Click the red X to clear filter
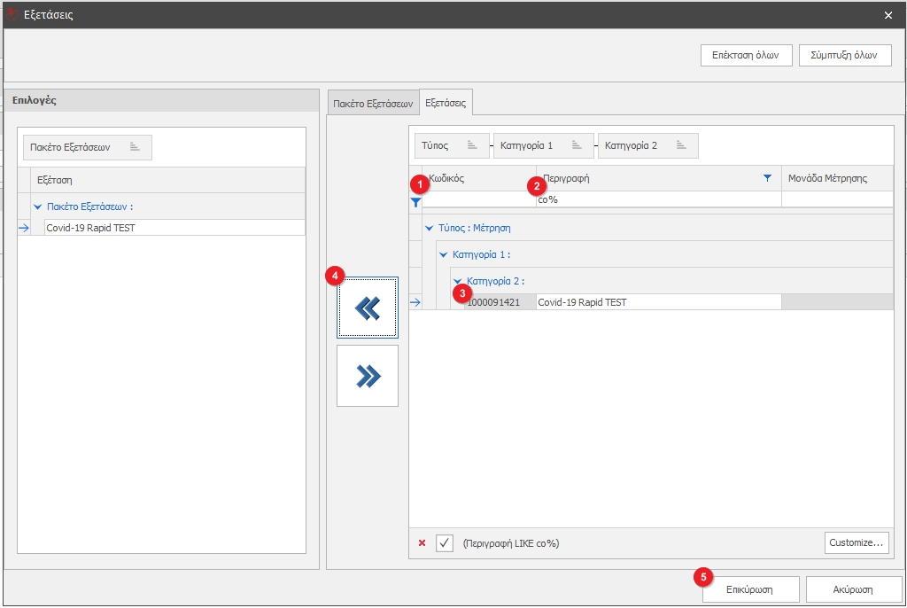The image size is (907, 608). (x=422, y=543)
